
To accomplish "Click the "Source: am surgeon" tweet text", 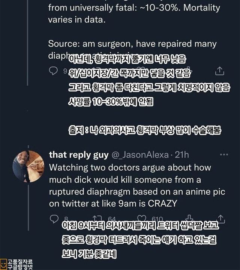I will [132, 44].
